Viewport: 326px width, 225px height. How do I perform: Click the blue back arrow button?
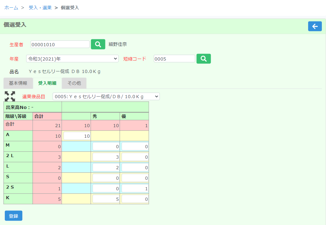[x=314, y=26]
